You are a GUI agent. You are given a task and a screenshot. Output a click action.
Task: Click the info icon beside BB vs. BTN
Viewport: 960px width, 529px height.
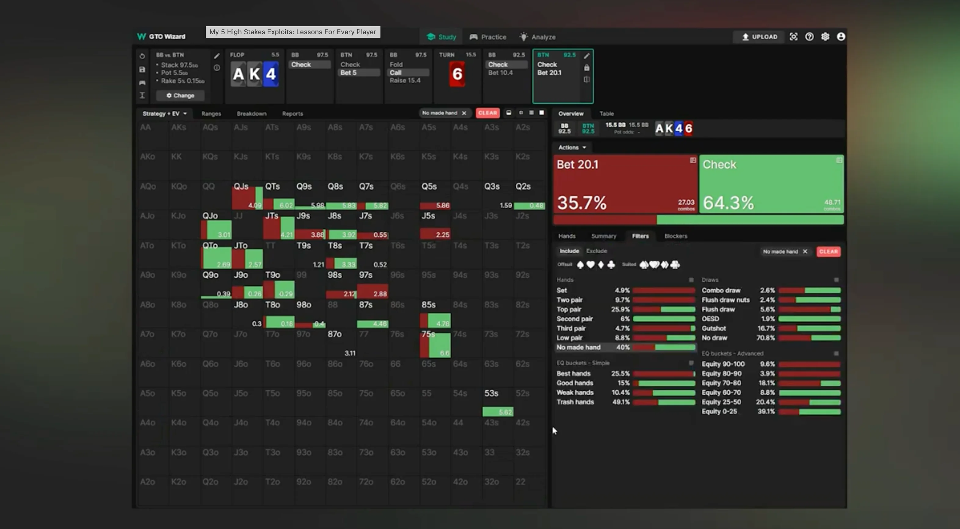click(217, 68)
